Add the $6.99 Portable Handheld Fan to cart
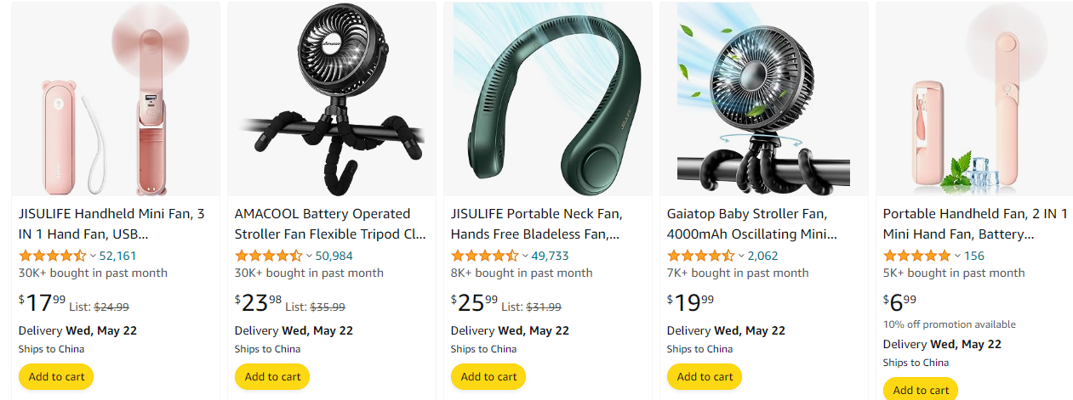Viewport: 1073px width, 400px height. click(x=921, y=390)
